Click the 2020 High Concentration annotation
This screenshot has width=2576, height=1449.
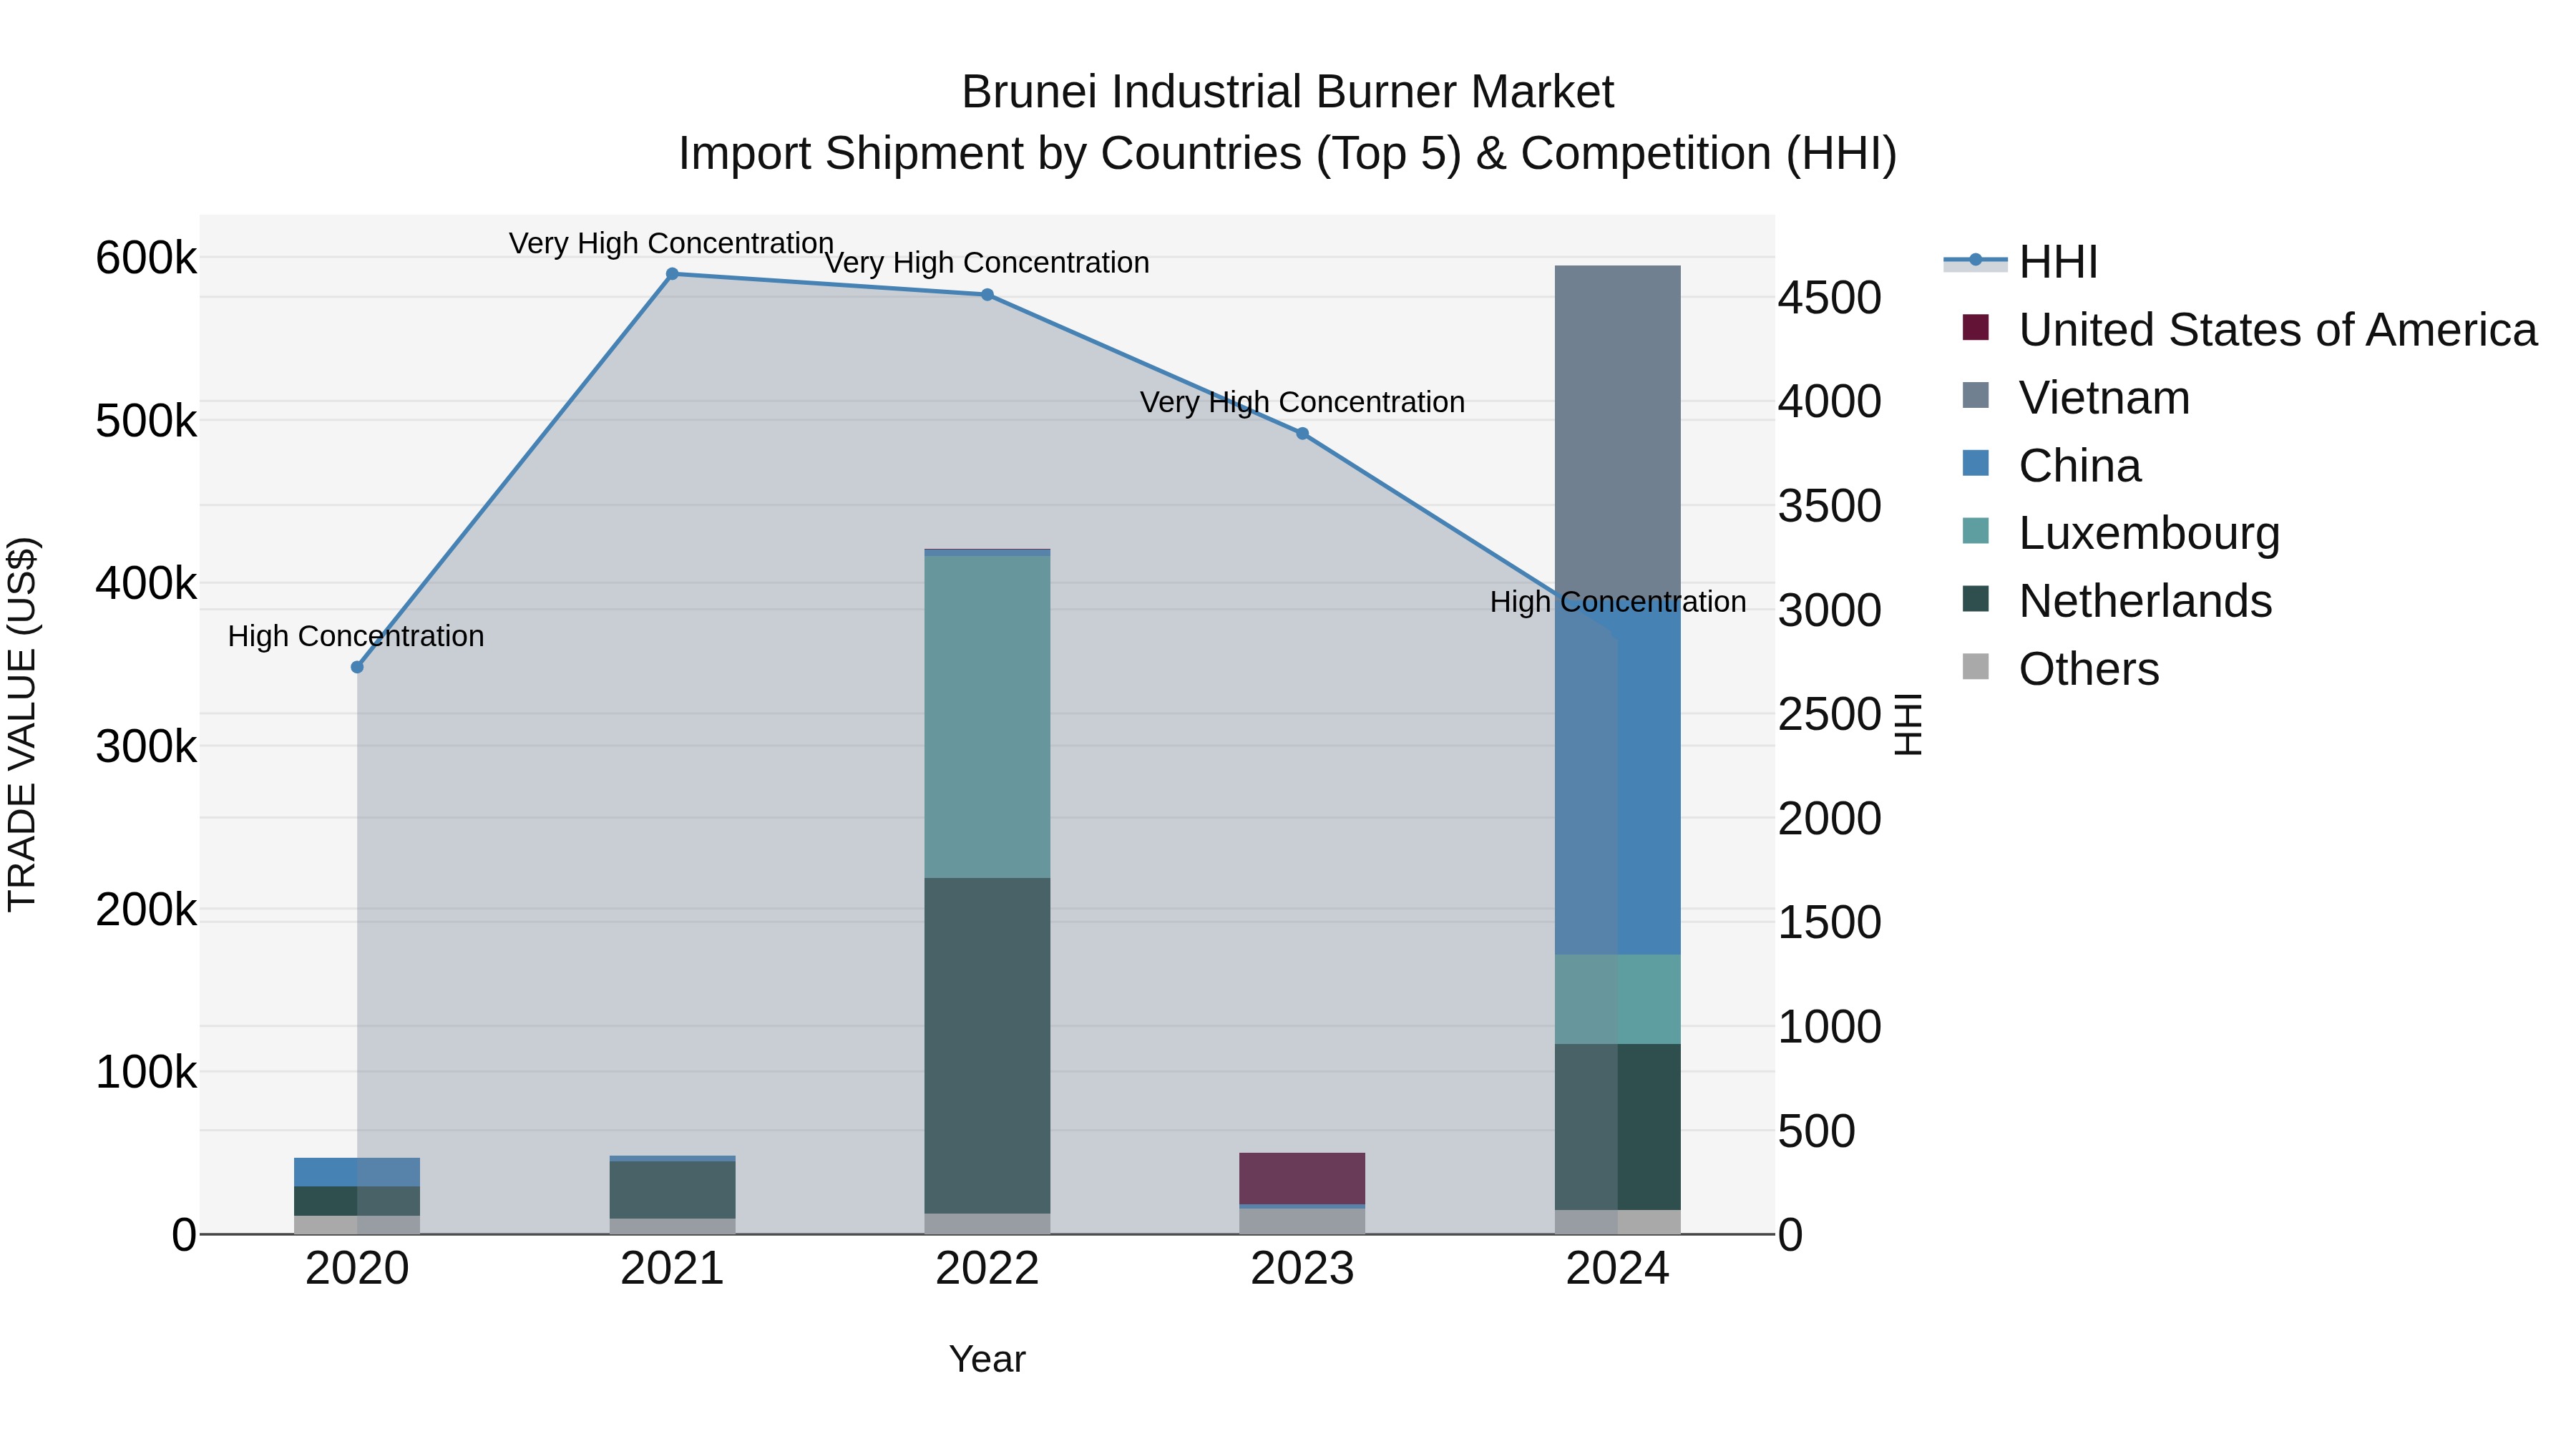coord(356,636)
